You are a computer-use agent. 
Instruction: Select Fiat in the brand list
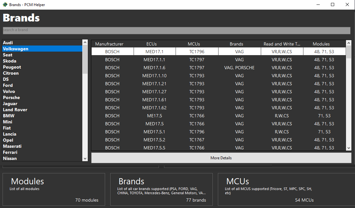tap(42, 128)
